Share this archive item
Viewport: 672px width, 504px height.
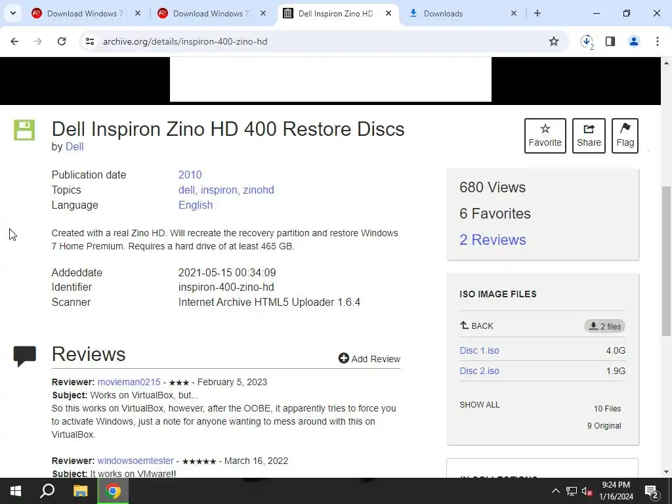(589, 136)
